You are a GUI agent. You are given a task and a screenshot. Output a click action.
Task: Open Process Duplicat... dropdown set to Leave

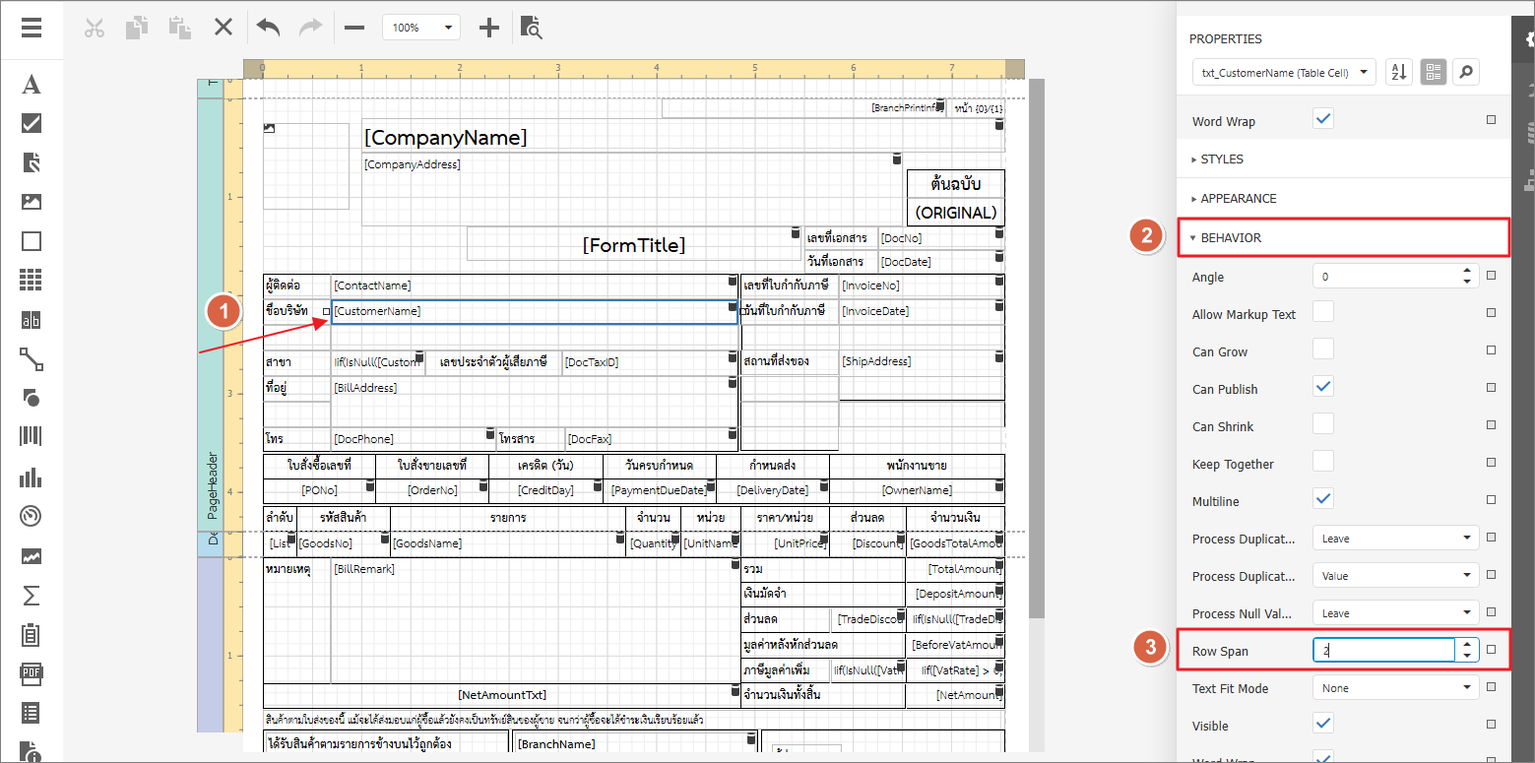pos(1396,538)
